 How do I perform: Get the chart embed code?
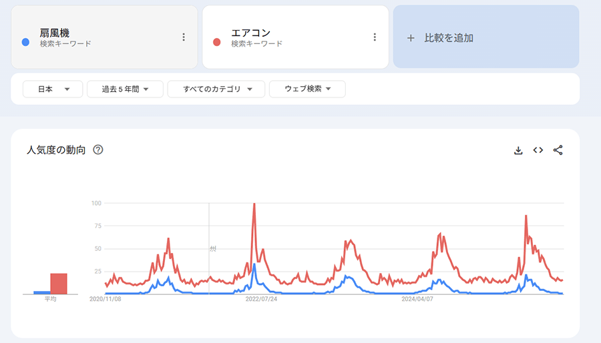coord(538,150)
